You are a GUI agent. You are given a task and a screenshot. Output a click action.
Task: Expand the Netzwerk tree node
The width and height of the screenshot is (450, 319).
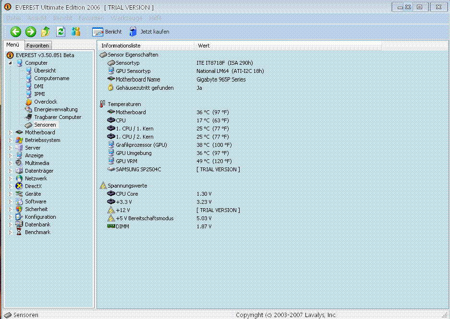(11, 178)
